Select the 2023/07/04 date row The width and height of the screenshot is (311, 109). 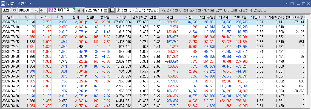153,47
